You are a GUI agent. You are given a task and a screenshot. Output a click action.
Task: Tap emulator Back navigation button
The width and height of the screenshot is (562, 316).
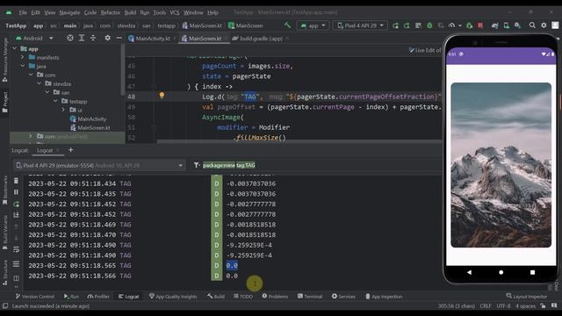coord(469,272)
